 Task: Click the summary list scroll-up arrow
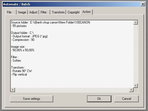[136, 22]
